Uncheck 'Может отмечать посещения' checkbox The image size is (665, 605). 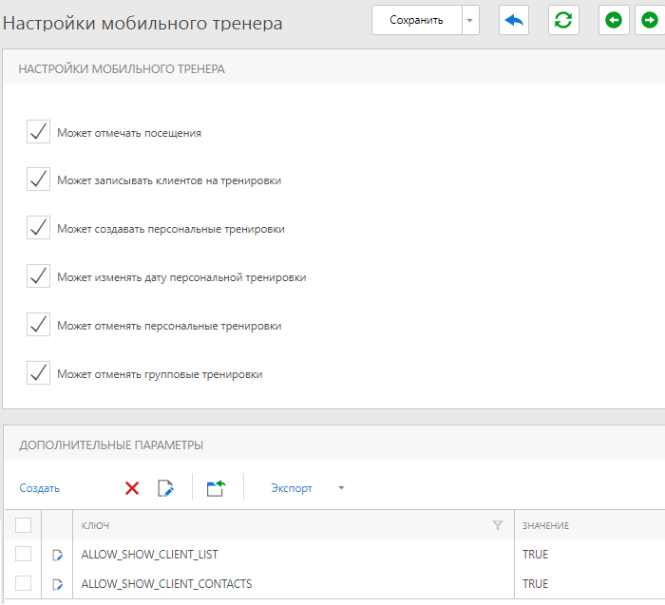(38, 131)
